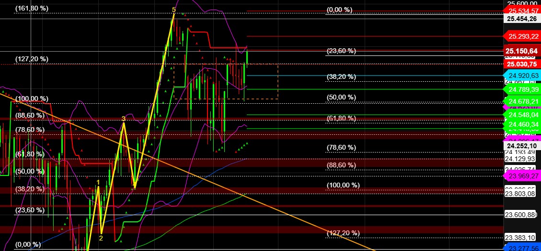Click the yellow wave label 5

point(174,10)
